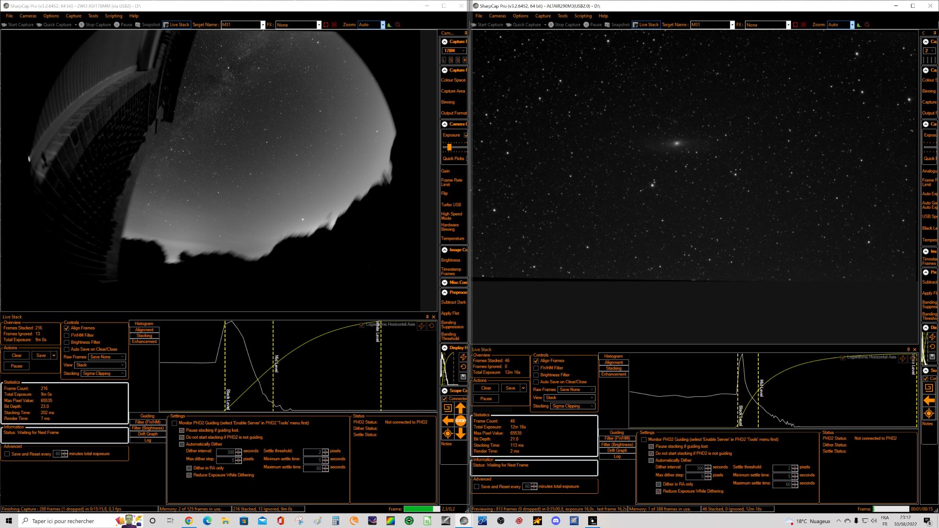Toggle Align Frames checkbox in right Live Stack
939x528 pixels.
(536, 361)
